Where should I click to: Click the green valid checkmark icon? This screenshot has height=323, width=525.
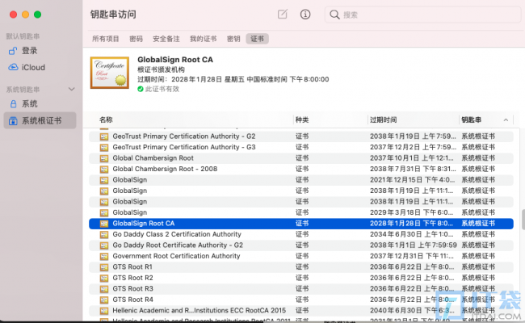141,89
